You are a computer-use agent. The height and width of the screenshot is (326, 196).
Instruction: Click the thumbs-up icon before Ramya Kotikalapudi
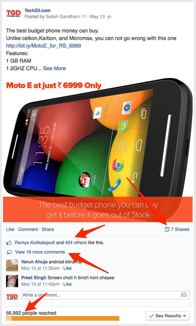9,243
